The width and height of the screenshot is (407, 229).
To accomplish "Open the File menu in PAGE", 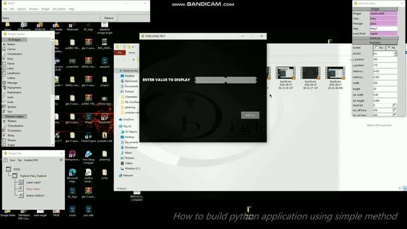I will [x=5, y=9].
